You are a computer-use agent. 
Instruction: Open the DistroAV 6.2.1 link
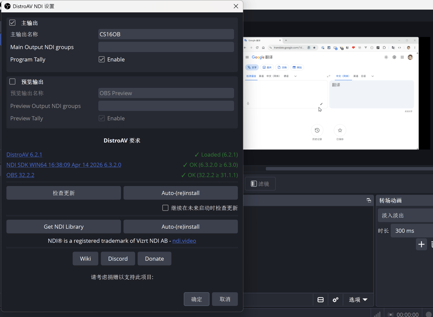[24, 154]
